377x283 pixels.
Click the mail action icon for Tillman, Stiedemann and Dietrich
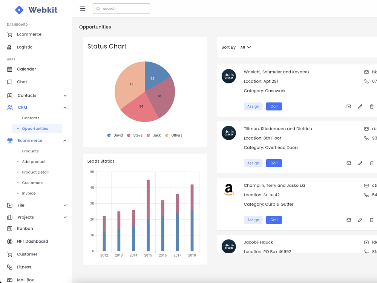pyautogui.click(x=349, y=163)
